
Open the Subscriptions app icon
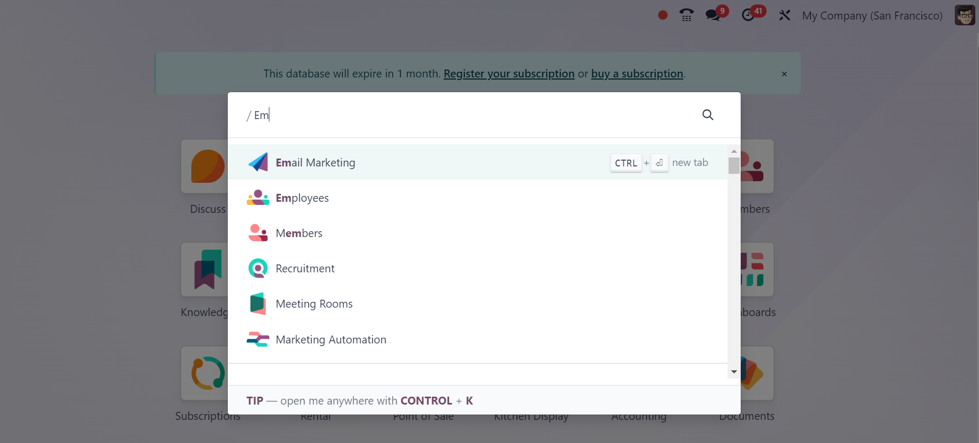205,373
